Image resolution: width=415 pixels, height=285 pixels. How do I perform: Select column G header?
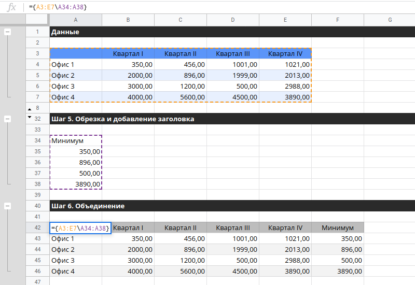(x=389, y=20)
